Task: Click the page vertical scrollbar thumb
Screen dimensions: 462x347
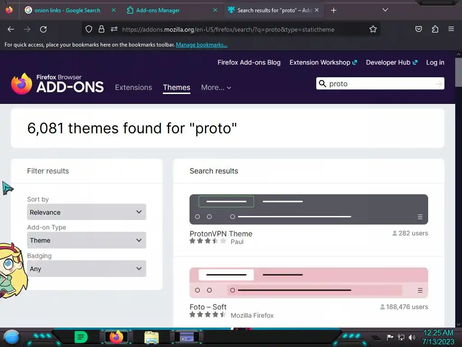Action: coord(458,72)
